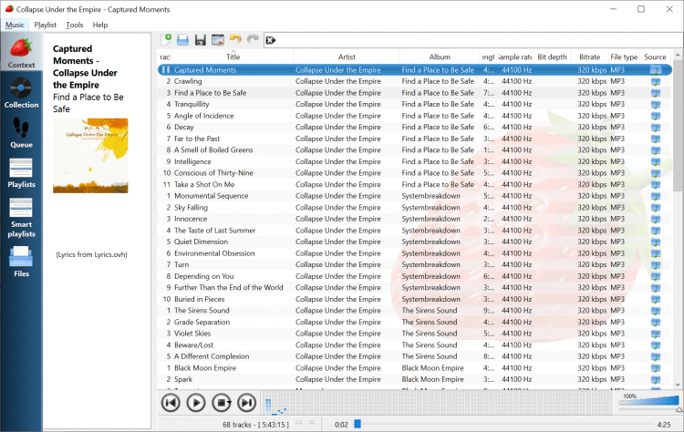
Task: Click the source icon for Crawling
Action: coord(655,81)
